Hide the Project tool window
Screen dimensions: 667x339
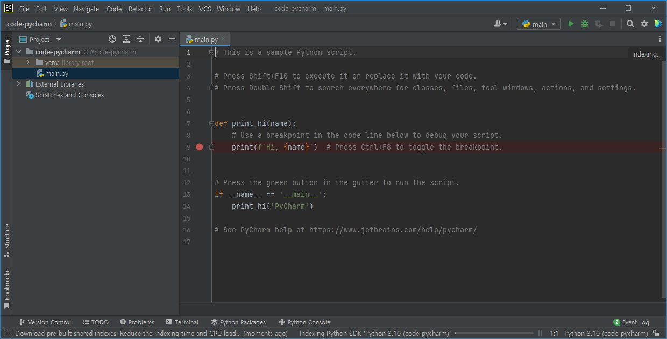172,39
